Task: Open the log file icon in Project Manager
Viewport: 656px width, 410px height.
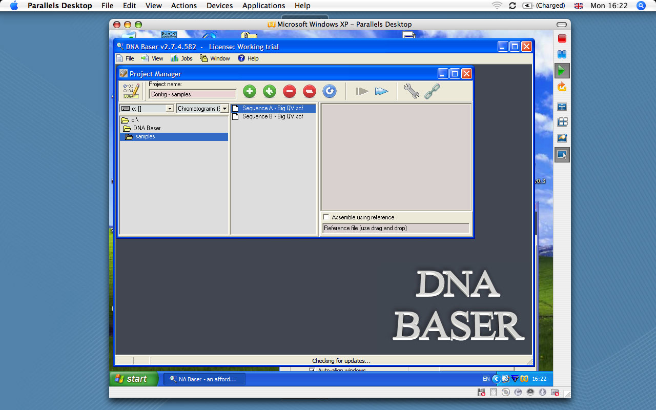Action: (131, 91)
